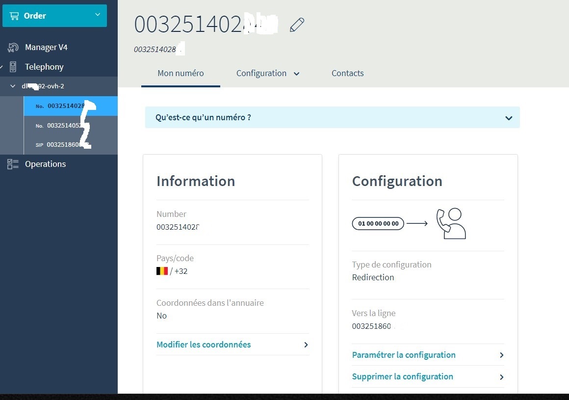The width and height of the screenshot is (569, 400).
Task: Click the pencil edit icon beside number title
Action: click(x=297, y=25)
